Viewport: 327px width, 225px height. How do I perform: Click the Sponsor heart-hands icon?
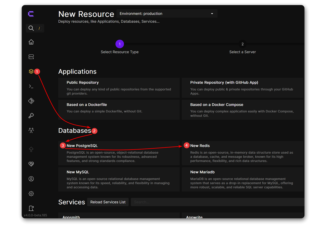[31, 164]
